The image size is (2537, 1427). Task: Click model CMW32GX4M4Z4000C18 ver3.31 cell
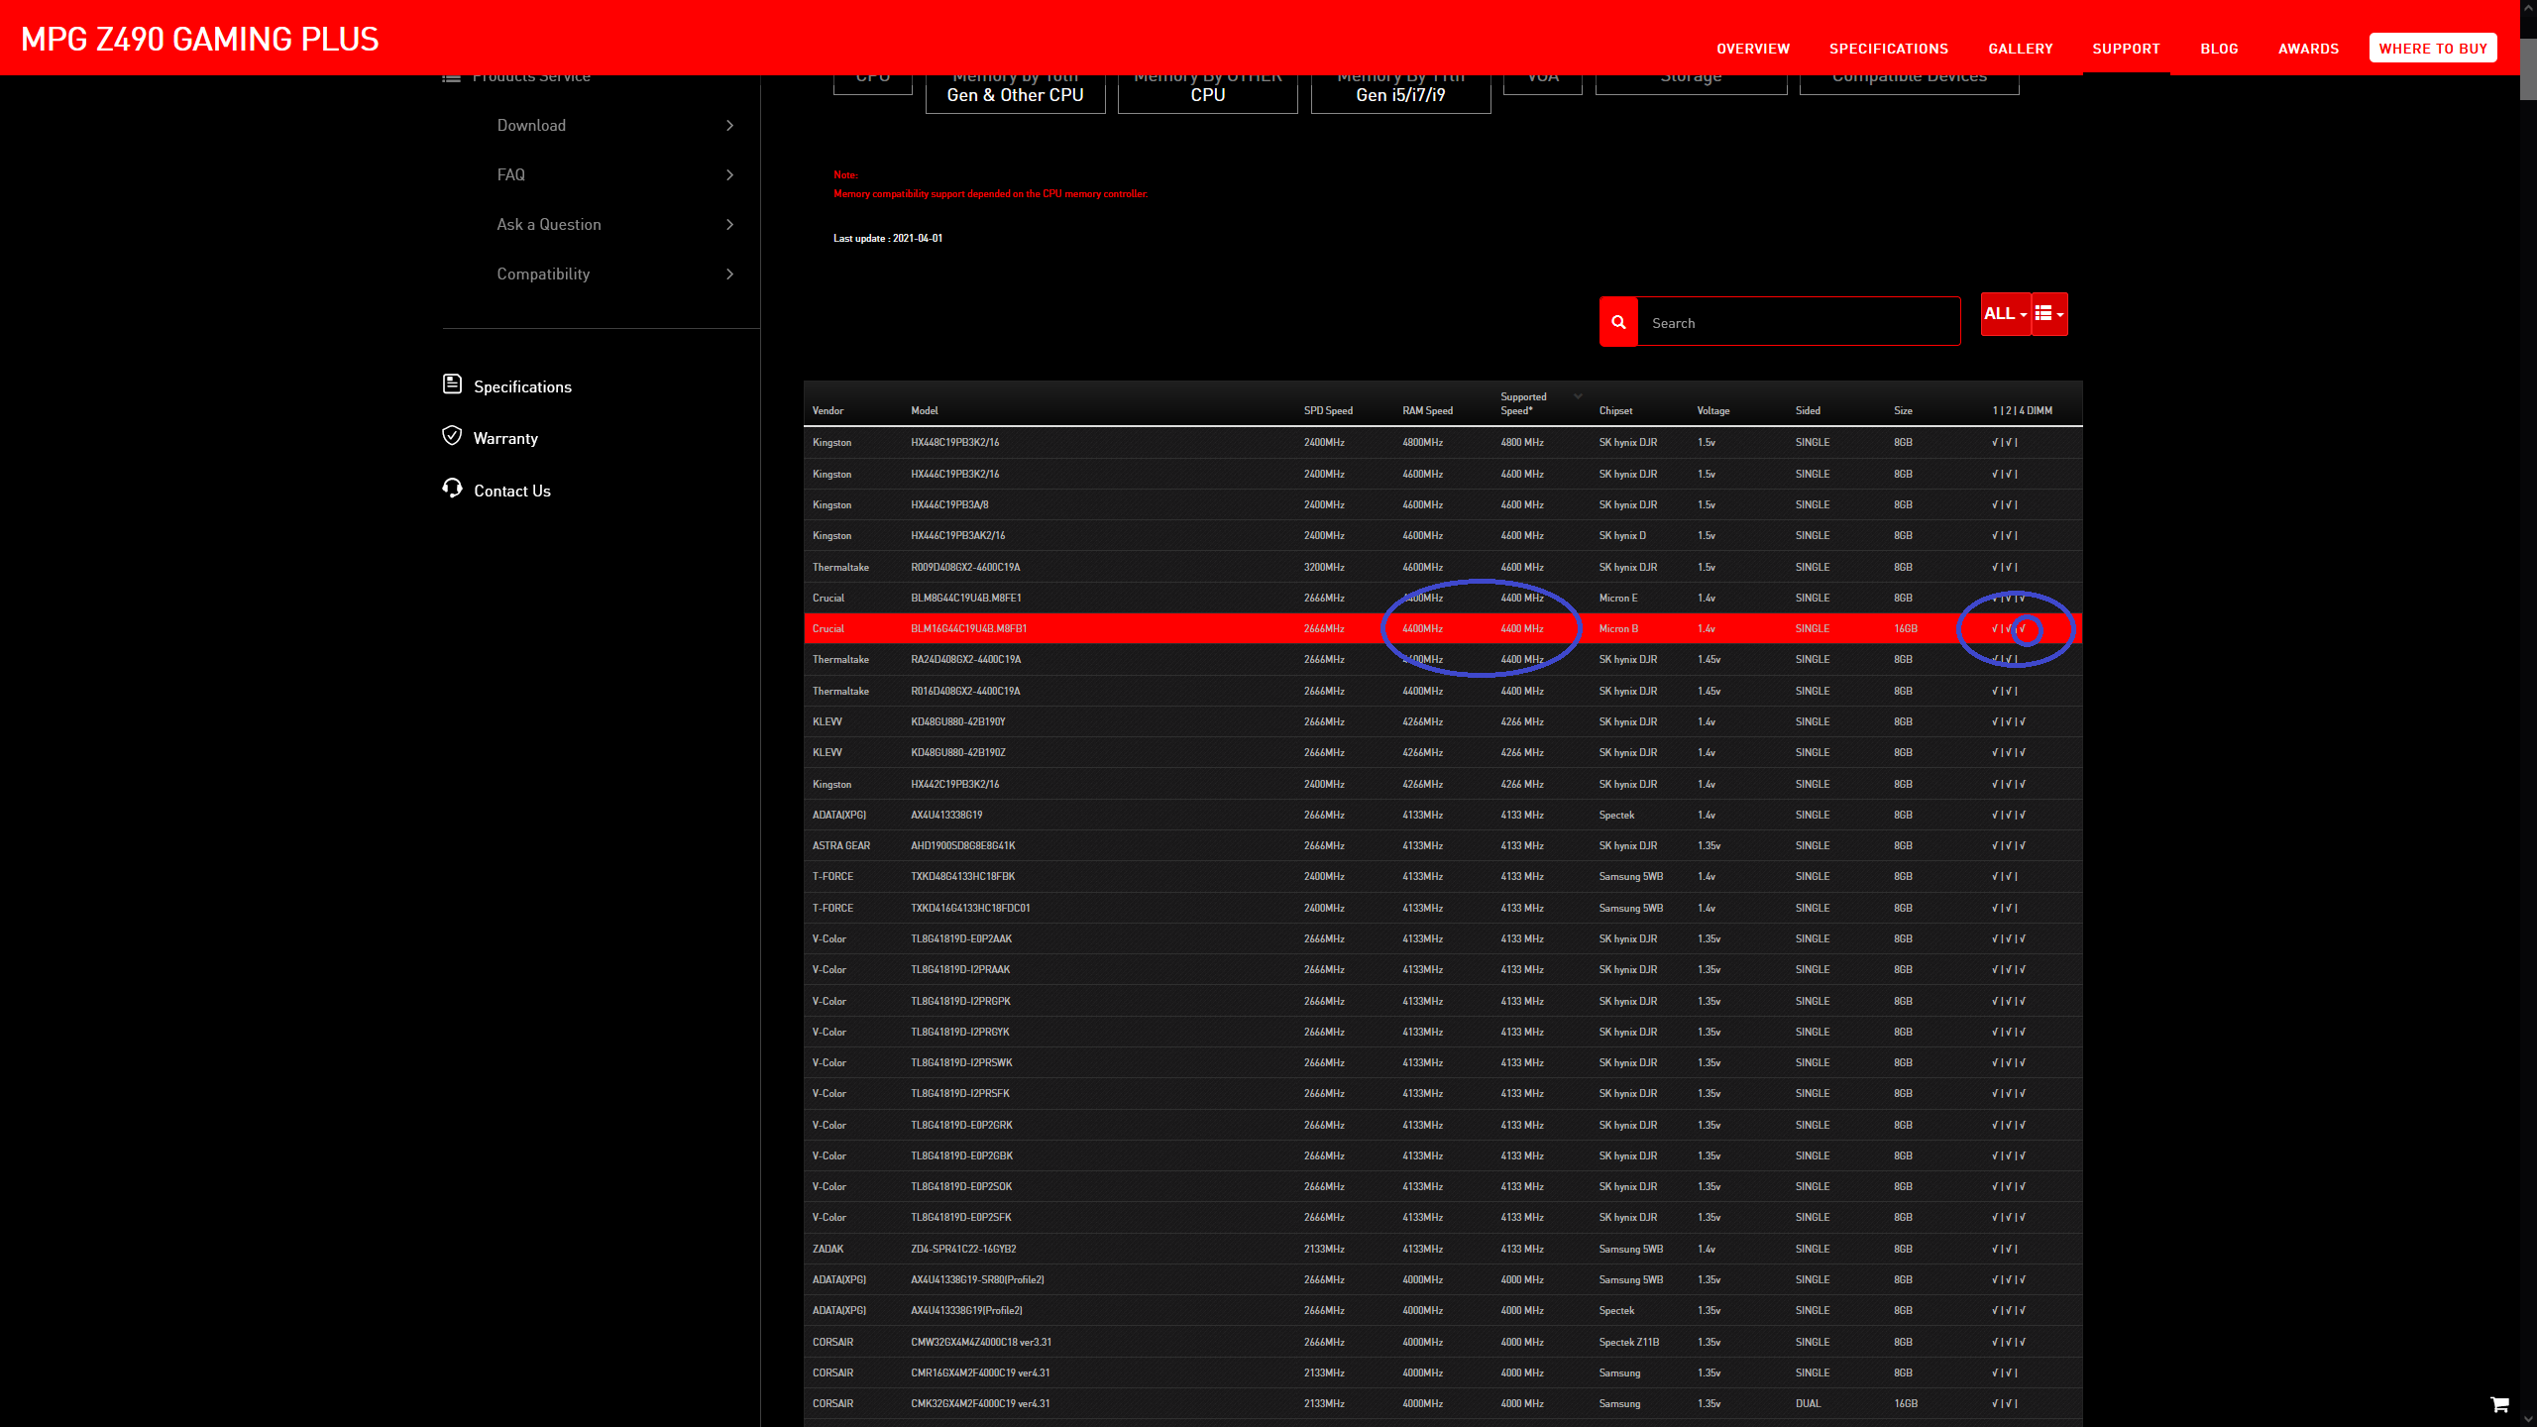981,1342
